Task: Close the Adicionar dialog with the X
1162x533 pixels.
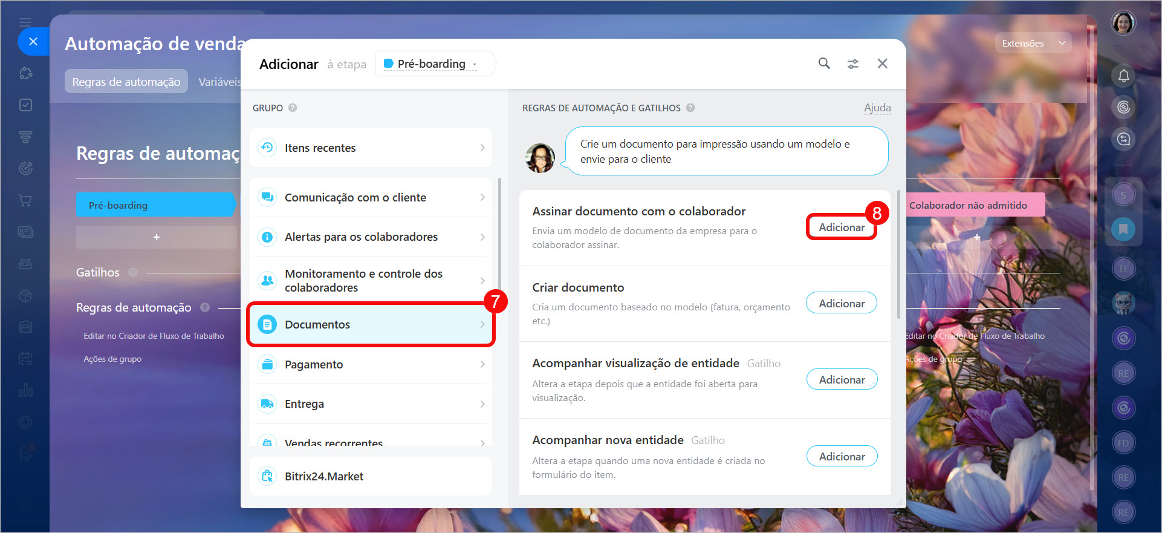Action: (883, 64)
